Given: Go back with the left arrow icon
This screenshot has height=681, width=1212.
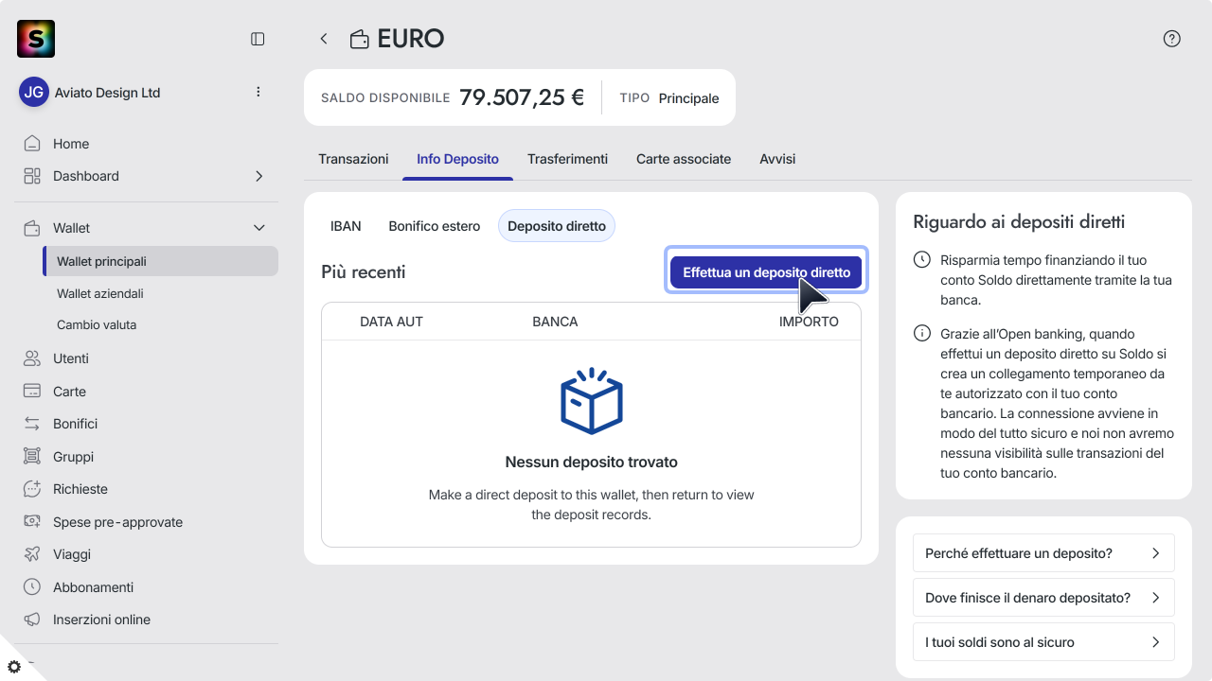Looking at the screenshot, I should 324,39.
